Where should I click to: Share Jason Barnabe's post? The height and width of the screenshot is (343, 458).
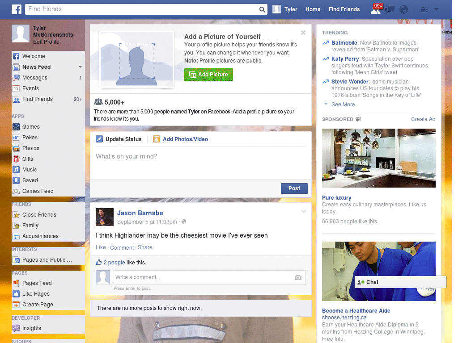pyautogui.click(x=145, y=247)
